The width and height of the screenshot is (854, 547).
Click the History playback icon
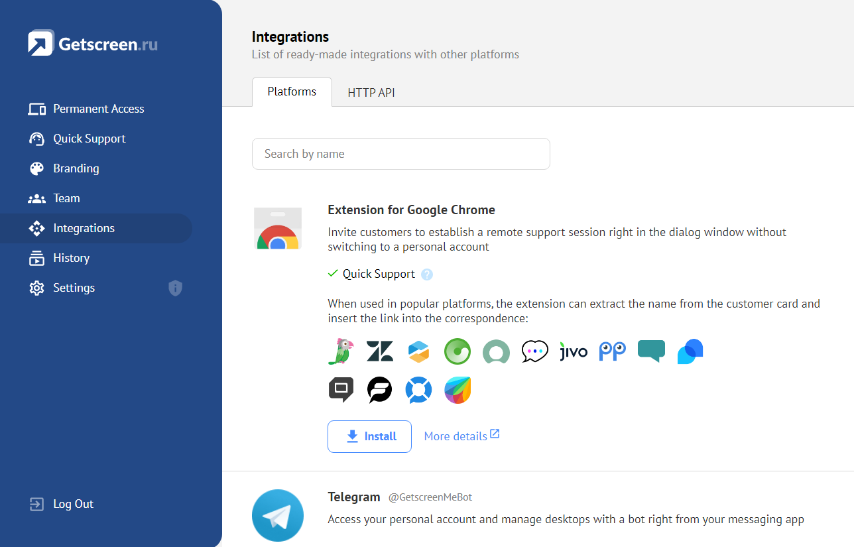(36, 258)
